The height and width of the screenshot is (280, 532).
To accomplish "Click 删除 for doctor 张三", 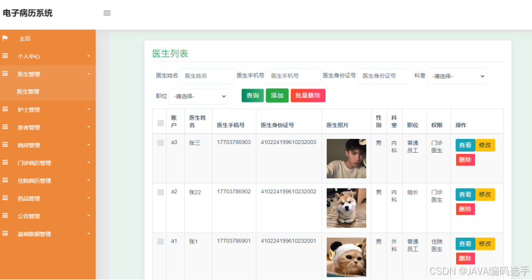I will (x=465, y=160).
